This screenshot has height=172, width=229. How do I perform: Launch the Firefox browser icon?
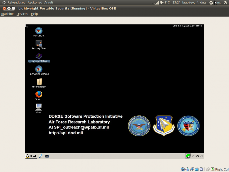tap(39, 94)
